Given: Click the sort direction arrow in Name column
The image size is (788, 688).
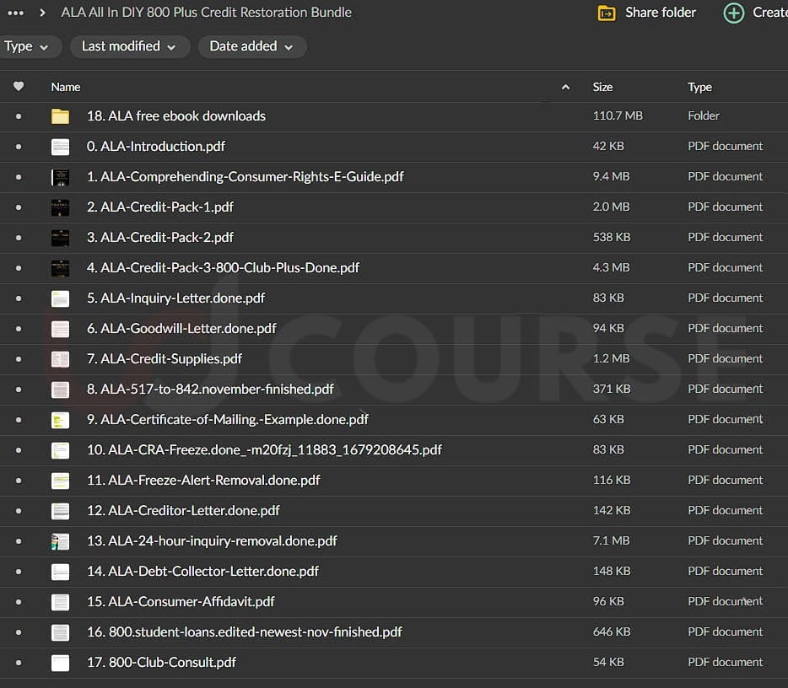Looking at the screenshot, I should 565,87.
